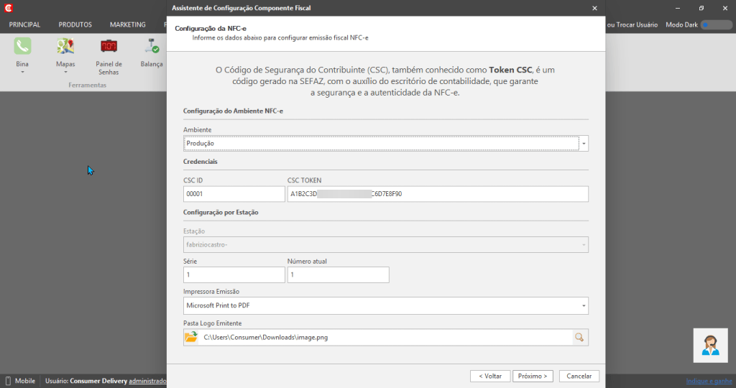736x388 pixels.
Task: Go to next step with Próximo
Action: pyautogui.click(x=533, y=376)
